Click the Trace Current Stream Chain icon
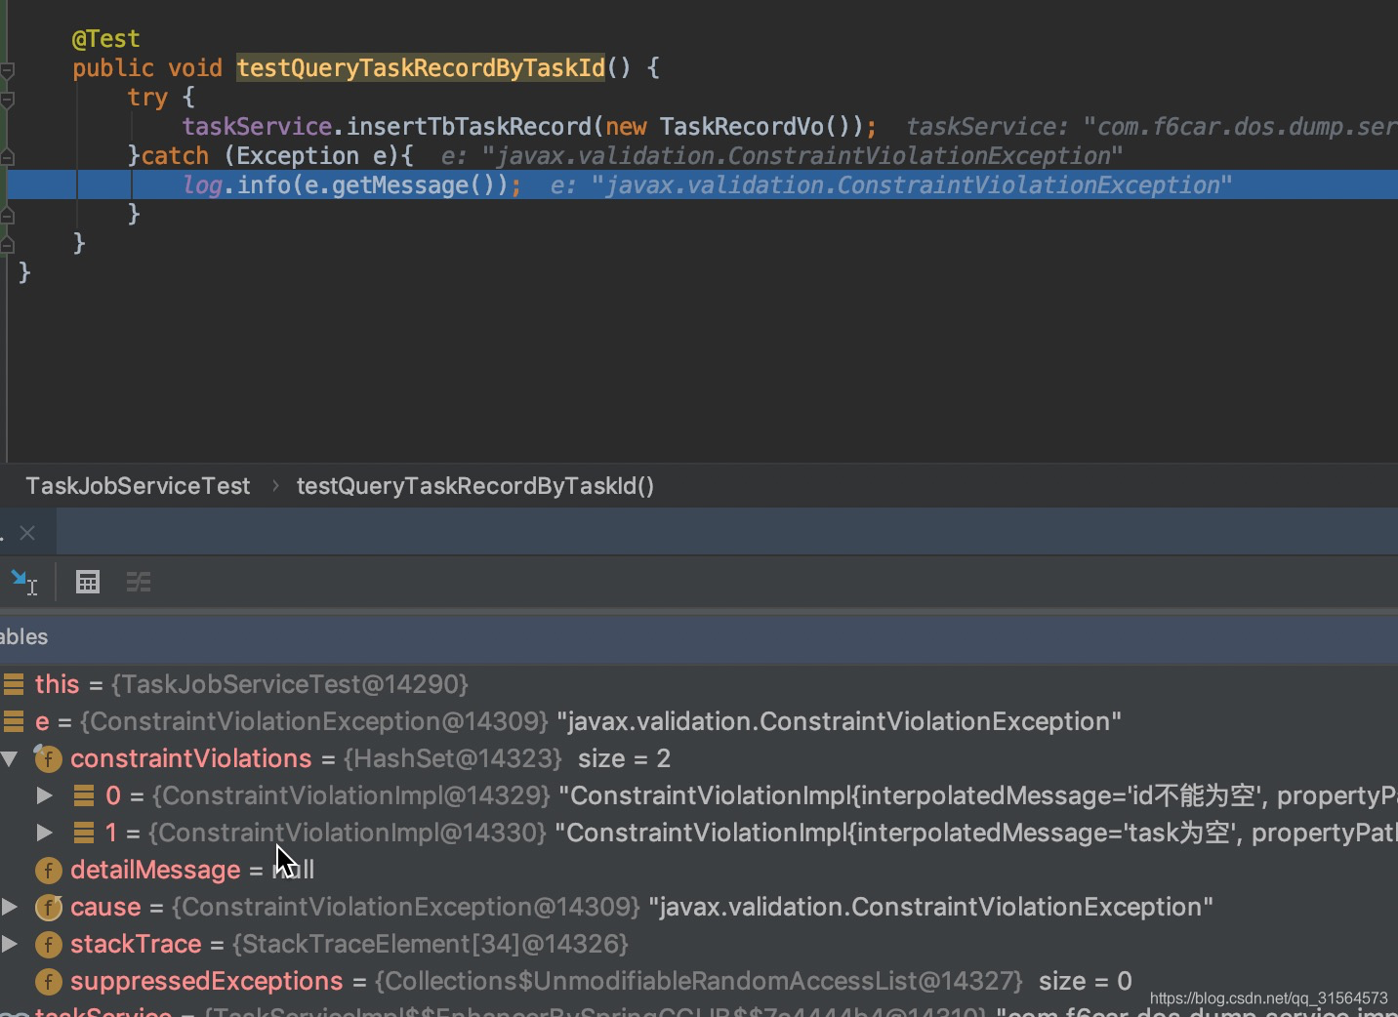Screen dimensions: 1398x1017 coord(139,582)
